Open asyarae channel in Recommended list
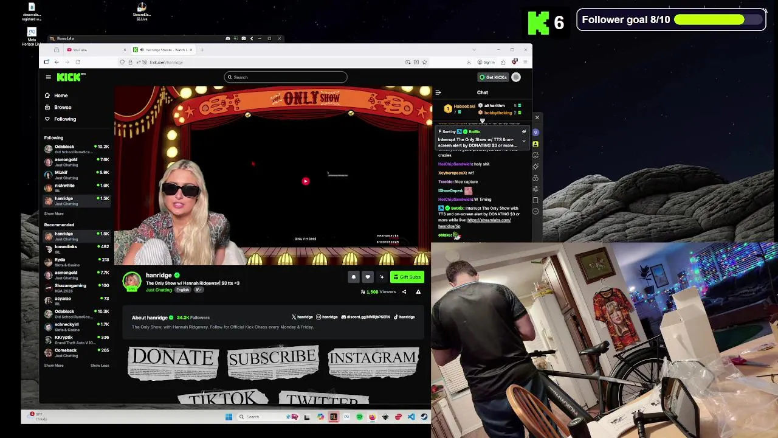This screenshot has height=438, width=778. click(x=77, y=301)
